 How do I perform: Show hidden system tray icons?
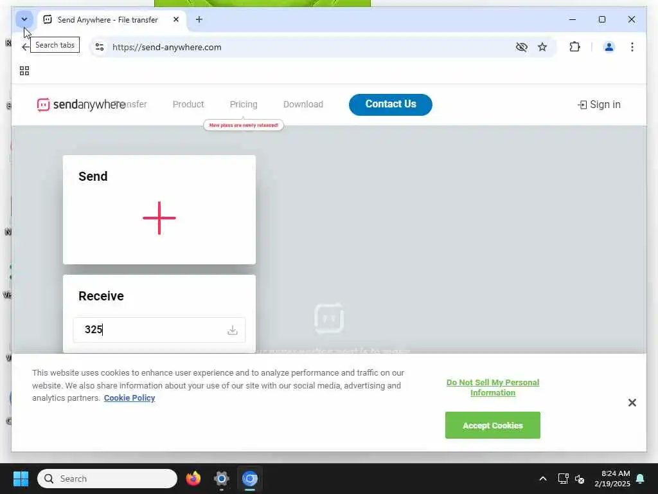[542, 479]
